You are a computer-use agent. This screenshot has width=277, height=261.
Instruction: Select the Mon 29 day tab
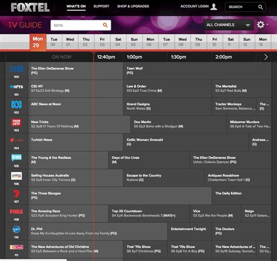38,42
